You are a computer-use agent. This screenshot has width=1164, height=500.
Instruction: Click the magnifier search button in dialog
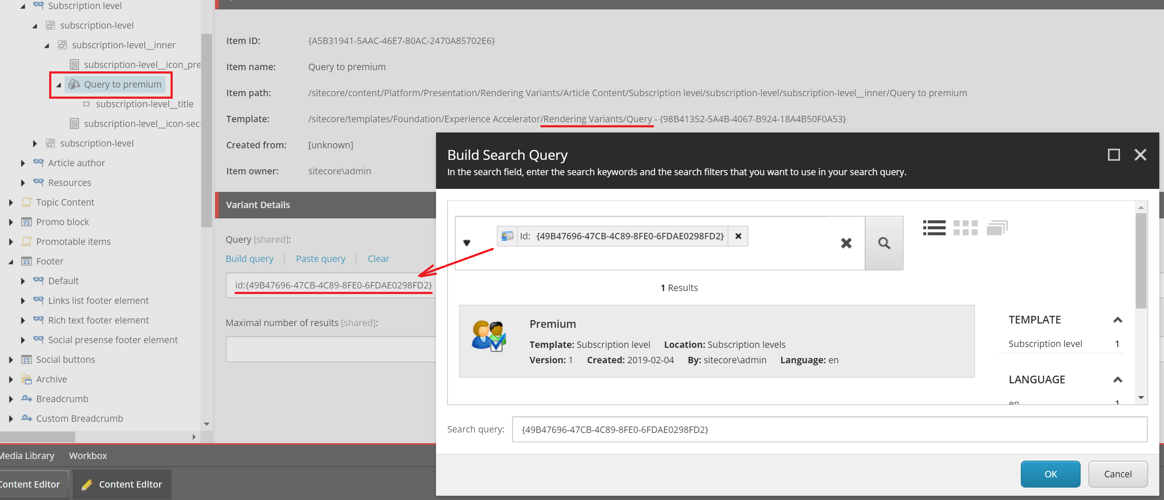884,244
